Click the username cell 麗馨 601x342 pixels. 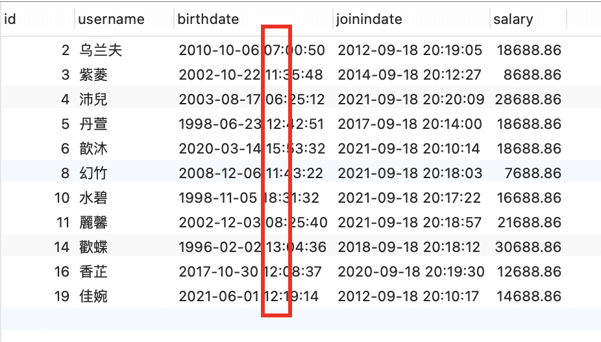pos(93,223)
